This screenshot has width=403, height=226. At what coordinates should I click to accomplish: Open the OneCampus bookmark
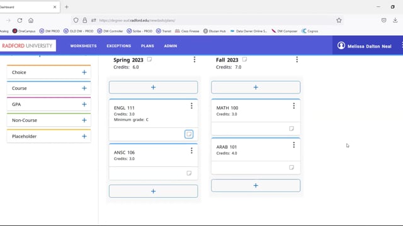tap(24, 31)
